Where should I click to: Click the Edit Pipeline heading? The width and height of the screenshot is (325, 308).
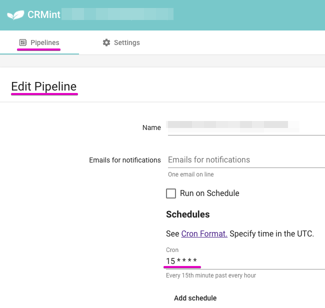pos(44,86)
